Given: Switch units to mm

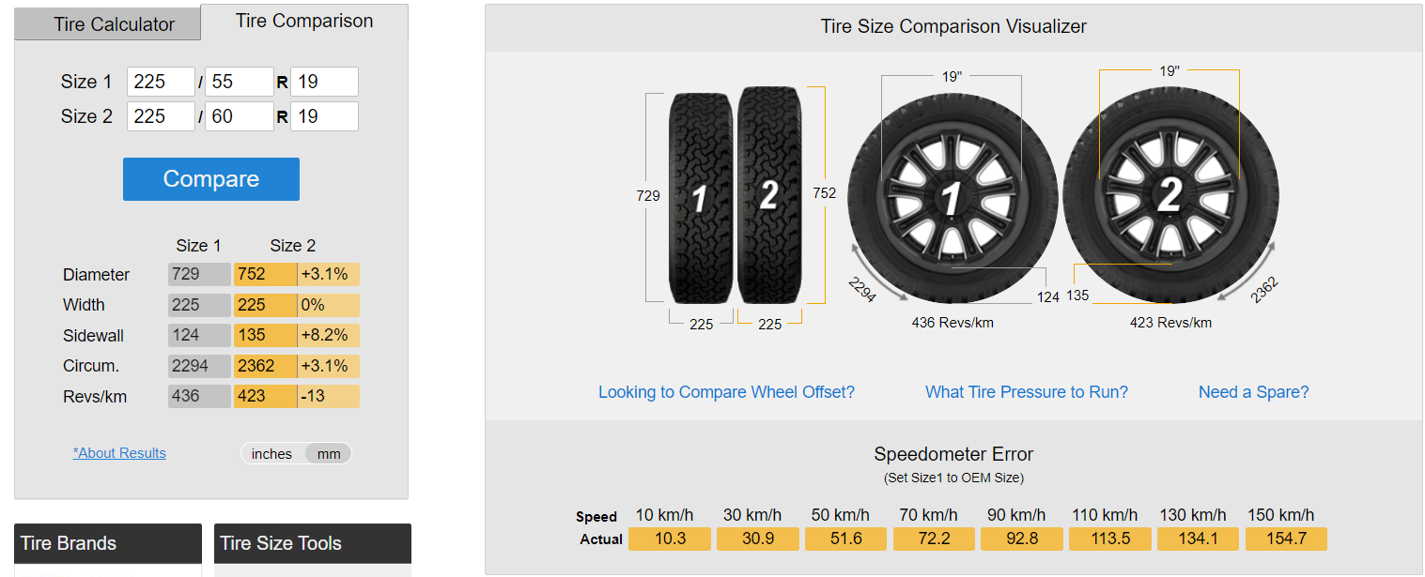Looking at the screenshot, I should click(329, 454).
